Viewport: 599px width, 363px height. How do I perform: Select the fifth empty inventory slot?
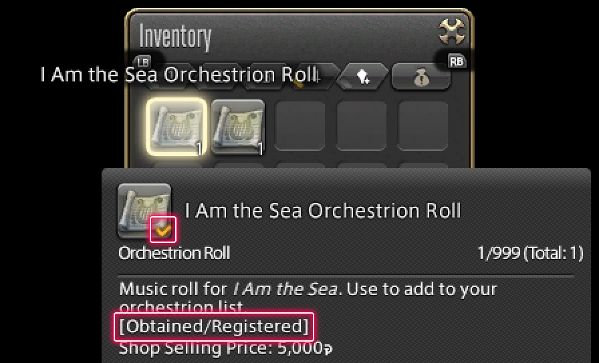tap(423, 127)
